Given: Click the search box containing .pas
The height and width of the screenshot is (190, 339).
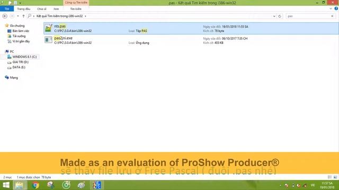Looking at the screenshot, I should pos(308,16).
